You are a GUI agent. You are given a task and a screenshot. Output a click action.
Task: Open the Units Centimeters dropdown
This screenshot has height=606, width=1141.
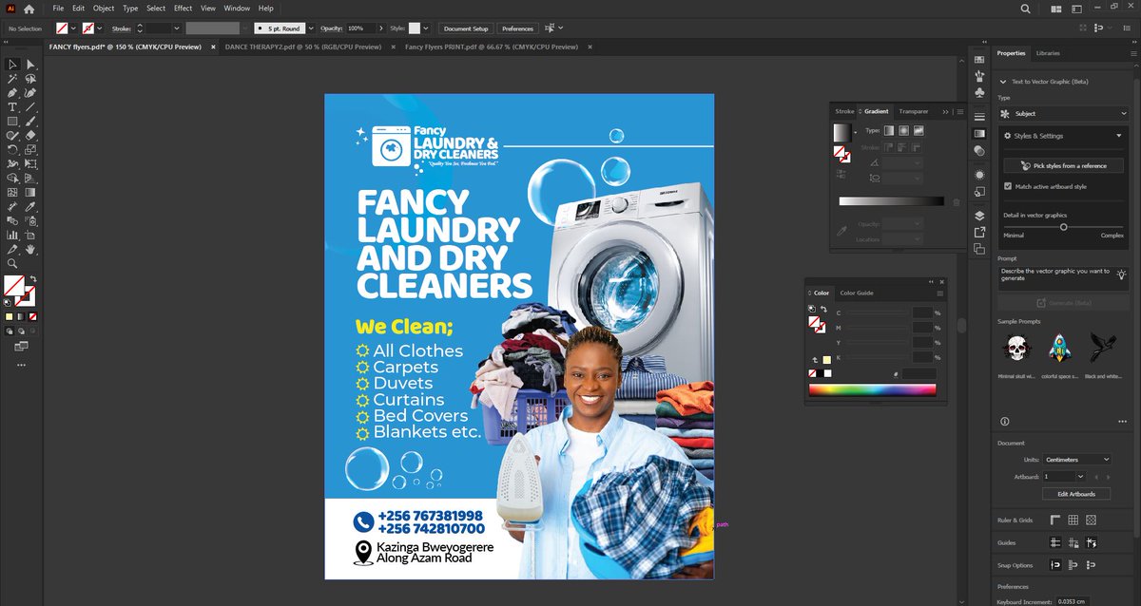[x=1077, y=460]
